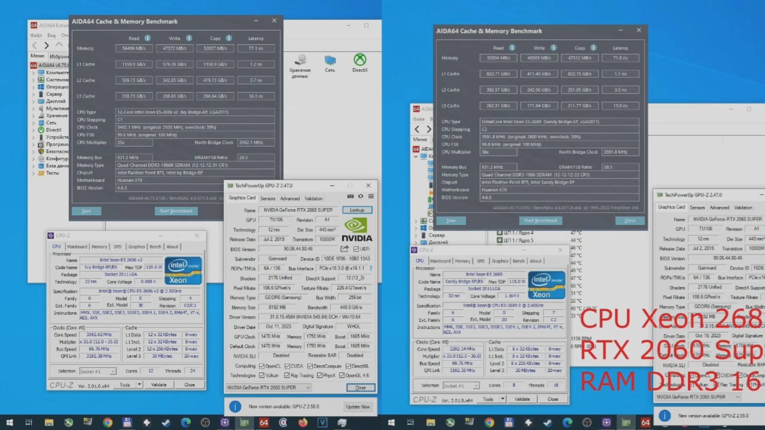
Task: Toggle the ЦП 1 / Ядро 5 checkbox
Action: [x=500, y=240]
